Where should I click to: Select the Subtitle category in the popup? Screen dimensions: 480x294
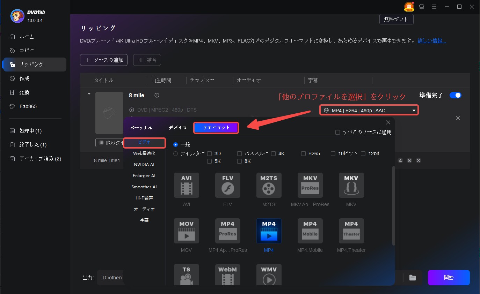(x=144, y=220)
